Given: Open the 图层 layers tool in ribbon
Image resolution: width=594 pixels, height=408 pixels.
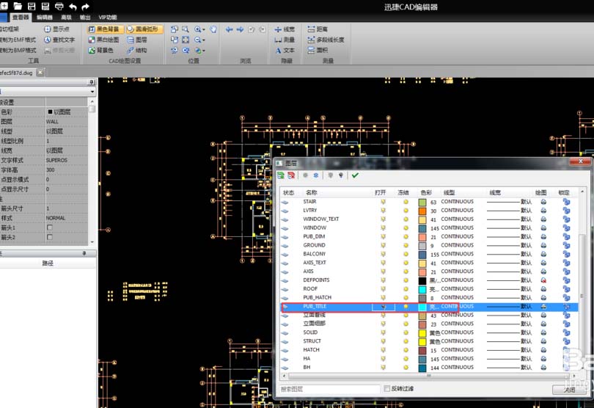Looking at the screenshot, I should click(x=137, y=40).
